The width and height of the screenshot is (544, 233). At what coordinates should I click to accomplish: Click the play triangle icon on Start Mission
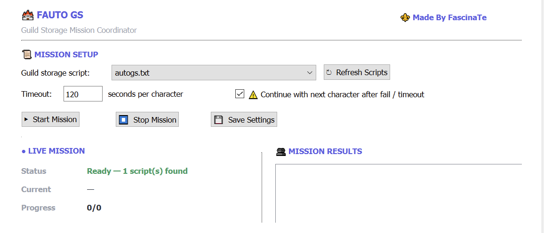click(26, 119)
